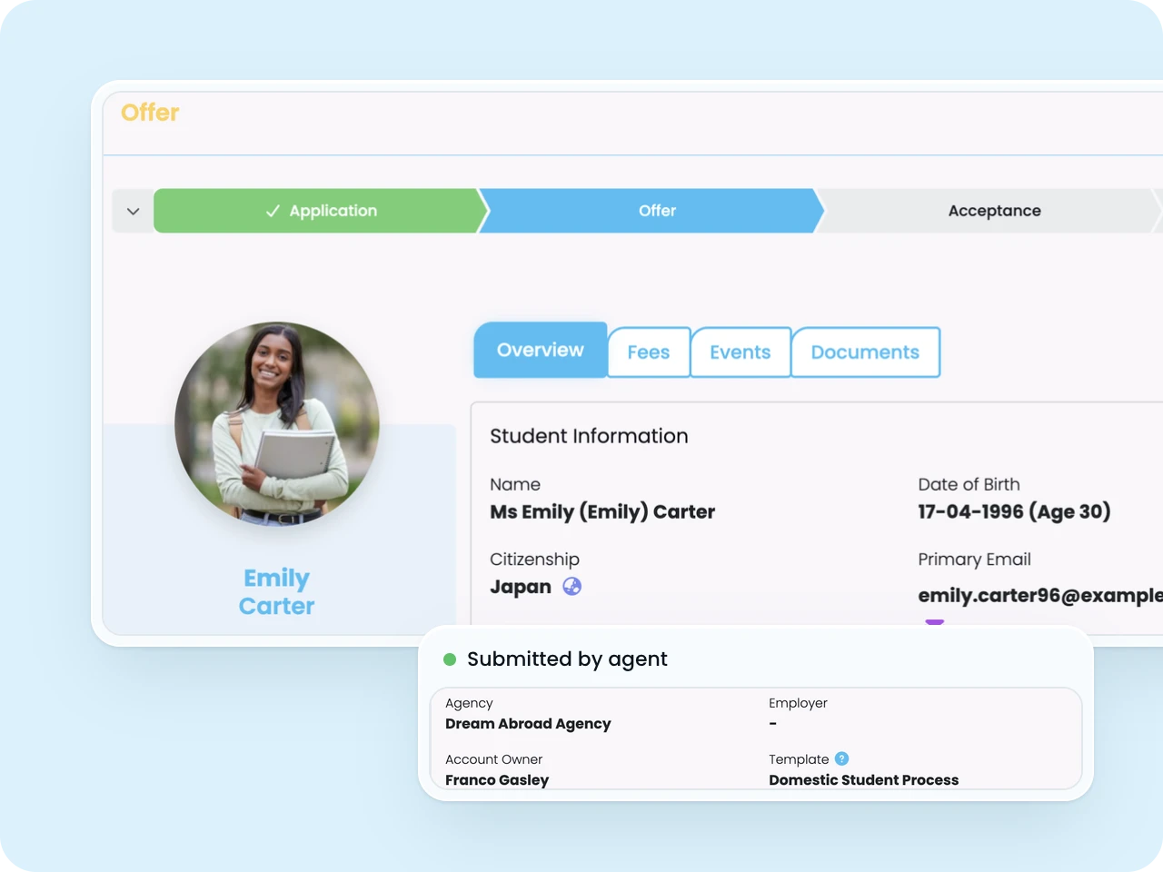1163x872 pixels.
Task: Click the Primary Email field label
Action: [x=974, y=560]
